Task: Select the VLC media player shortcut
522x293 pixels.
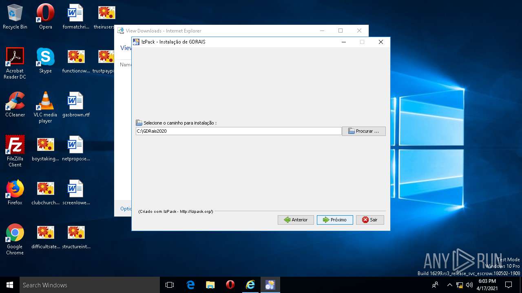Action: (x=45, y=107)
